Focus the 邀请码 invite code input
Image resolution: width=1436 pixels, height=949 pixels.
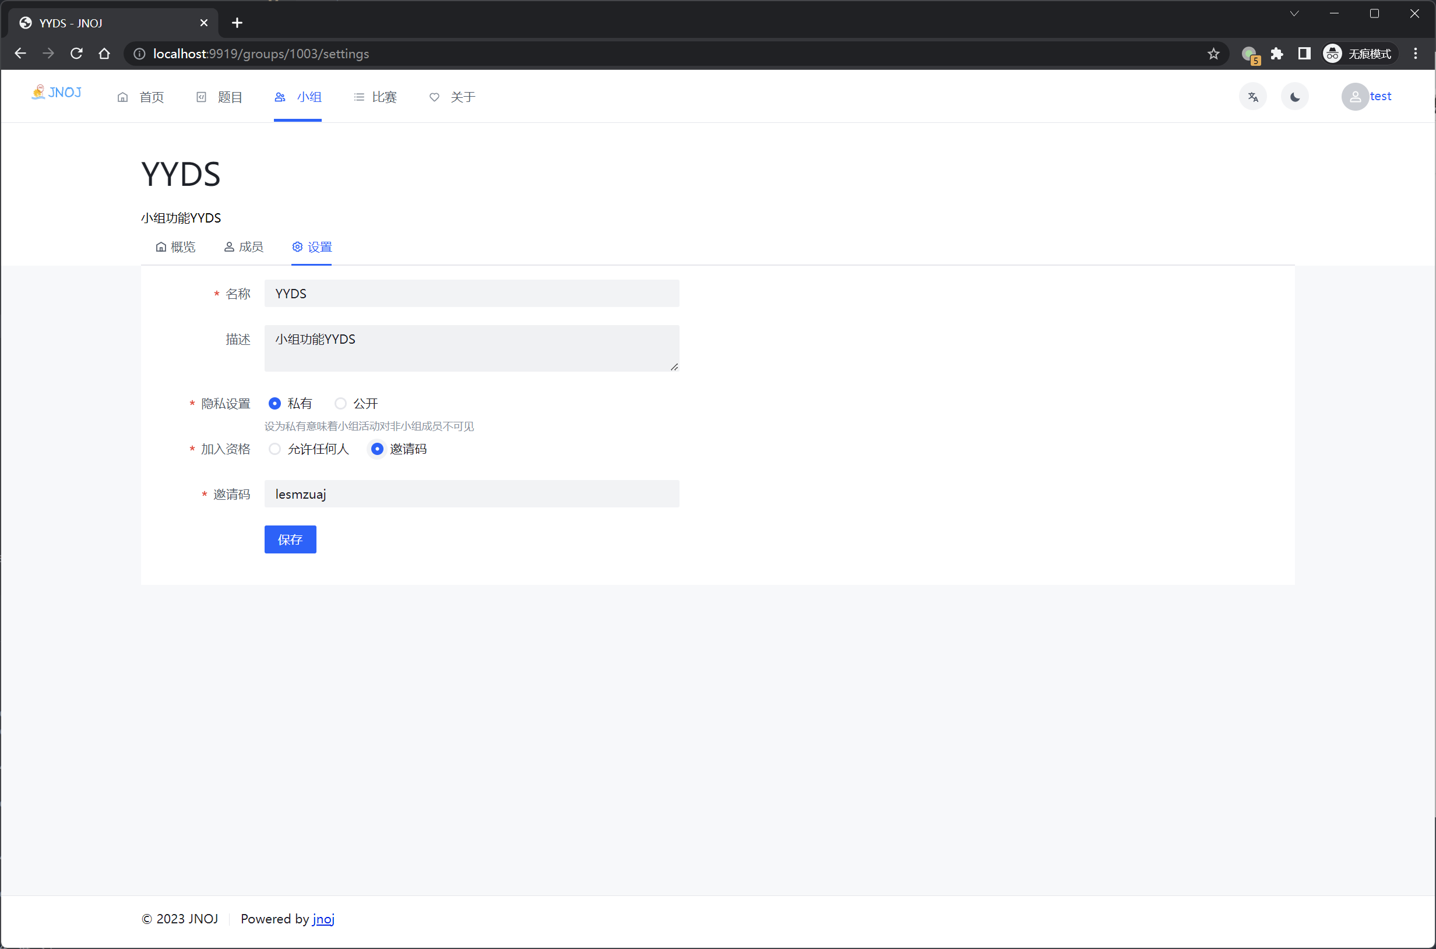point(471,494)
